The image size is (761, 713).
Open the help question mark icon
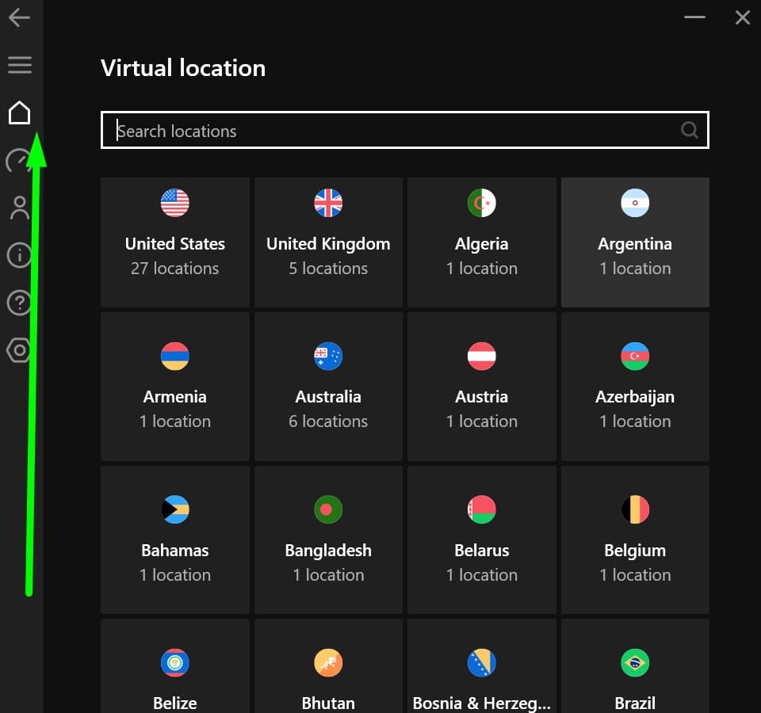point(19,303)
